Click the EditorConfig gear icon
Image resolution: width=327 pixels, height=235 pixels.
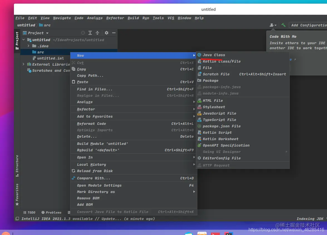(x=199, y=158)
